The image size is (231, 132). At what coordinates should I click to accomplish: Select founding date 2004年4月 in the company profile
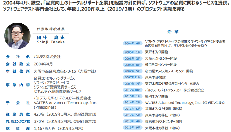click(43, 64)
